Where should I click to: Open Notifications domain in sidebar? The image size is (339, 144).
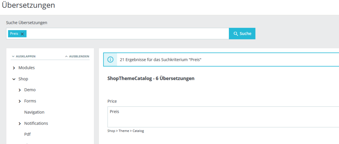coord(36,123)
